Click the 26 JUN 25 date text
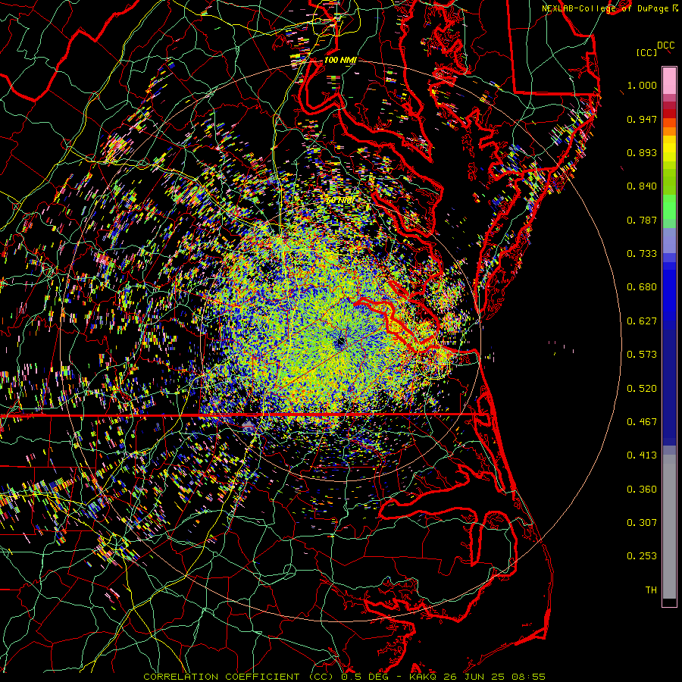The image size is (682, 682). tap(473, 677)
